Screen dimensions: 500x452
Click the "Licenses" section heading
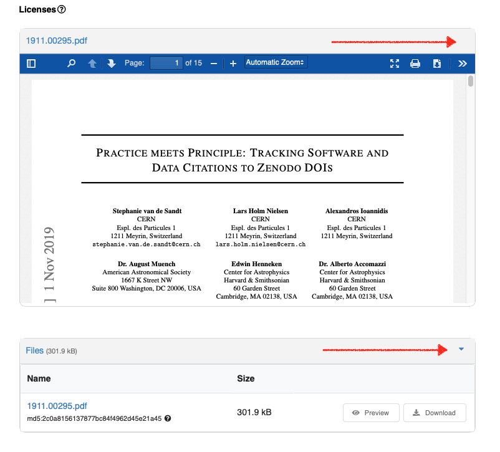tap(37, 9)
